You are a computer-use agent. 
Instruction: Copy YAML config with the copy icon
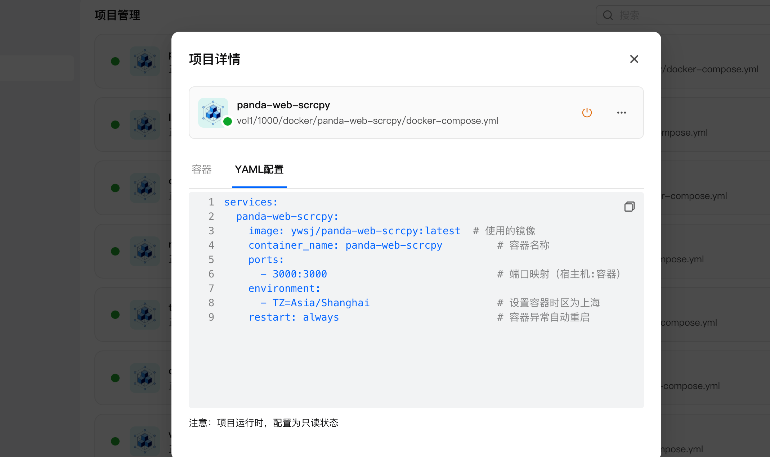point(629,207)
